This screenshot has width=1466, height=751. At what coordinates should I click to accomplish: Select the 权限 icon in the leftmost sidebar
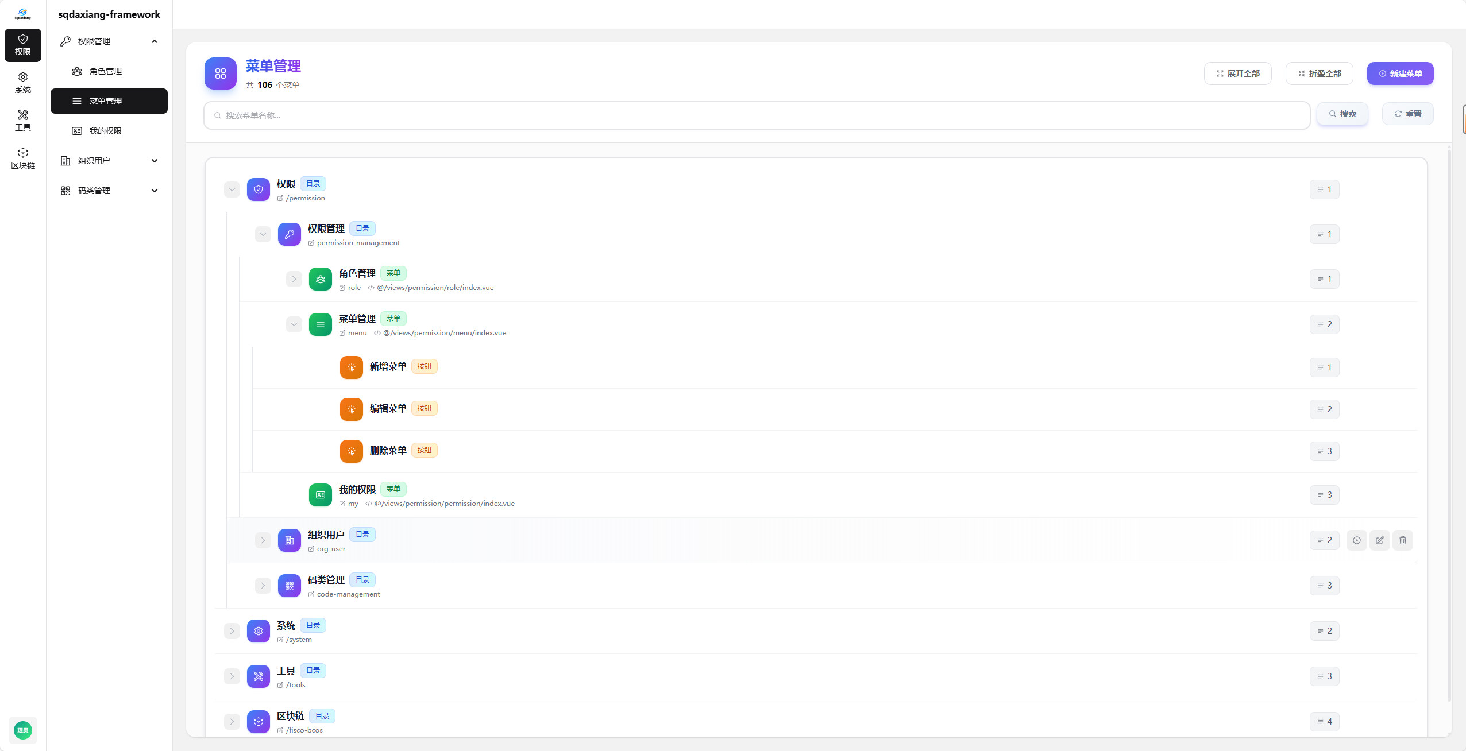click(23, 45)
